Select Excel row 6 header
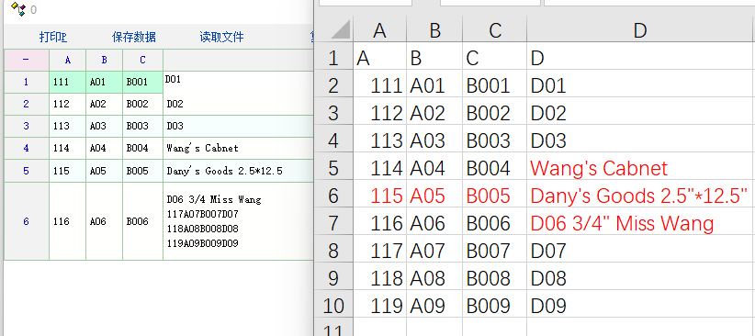The width and height of the screenshot is (755, 336). 333,196
